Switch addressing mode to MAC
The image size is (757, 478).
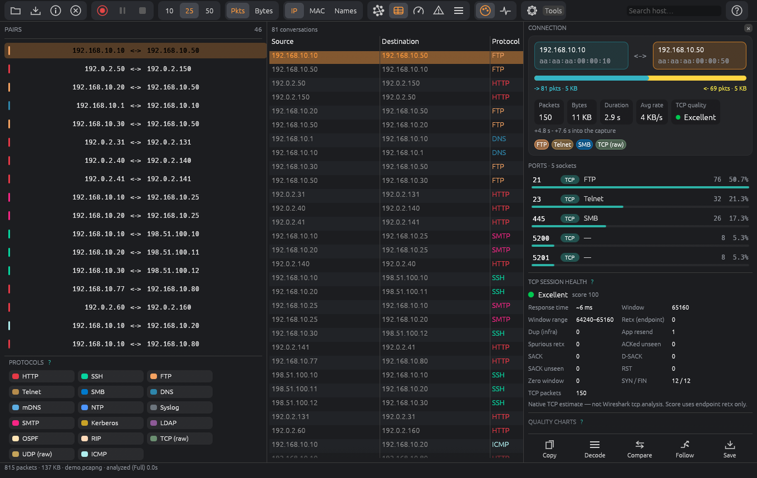tap(317, 11)
